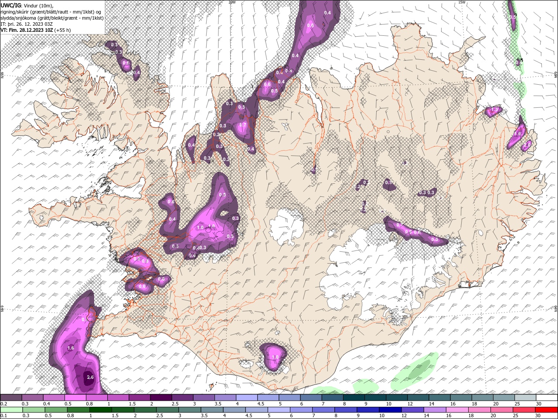Select the '30' label in the upper legend row
The width and height of the screenshot is (558, 419).
pyautogui.click(x=539, y=404)
